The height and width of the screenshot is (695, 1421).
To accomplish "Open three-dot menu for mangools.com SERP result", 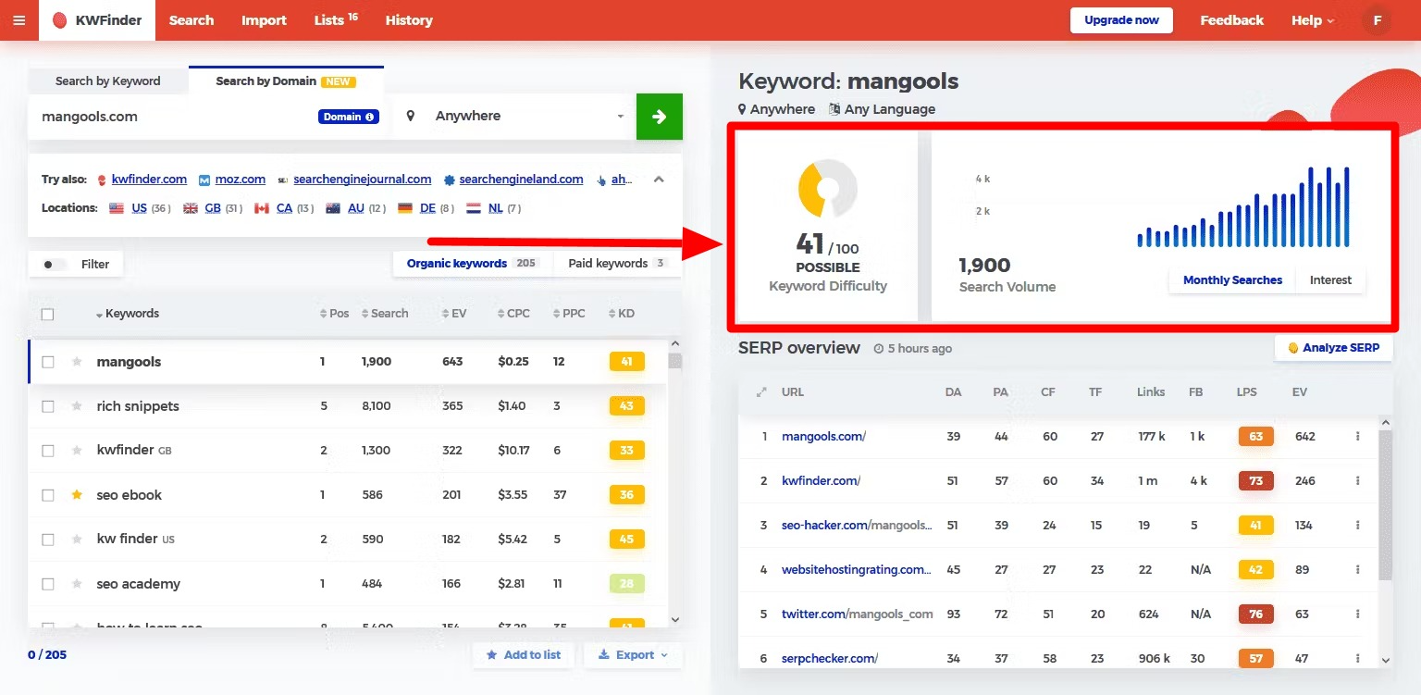I will [x=1357, y=436].
